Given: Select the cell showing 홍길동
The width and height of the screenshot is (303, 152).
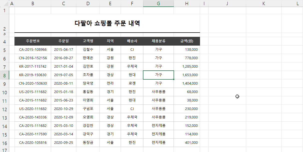Looking at the screenshot, I should click(x=88, y=92).
